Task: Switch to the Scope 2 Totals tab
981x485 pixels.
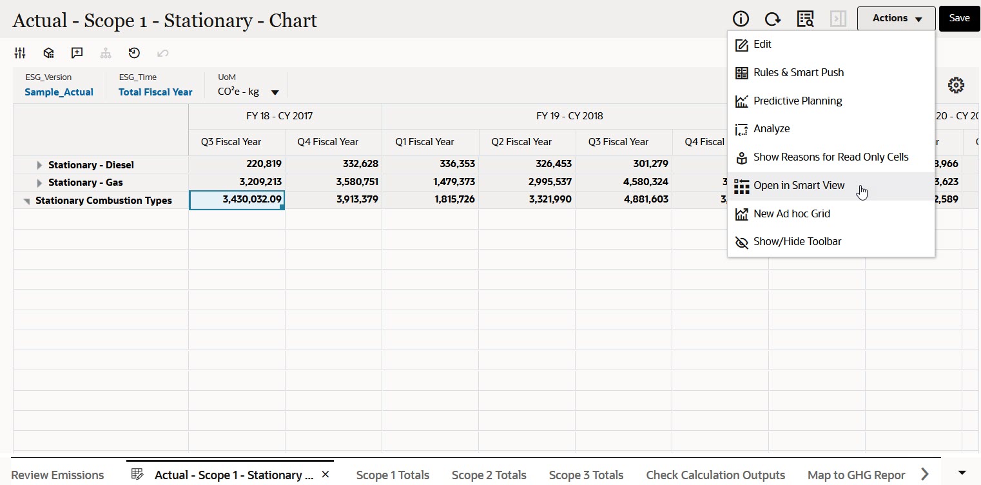Action: (489, 475)
